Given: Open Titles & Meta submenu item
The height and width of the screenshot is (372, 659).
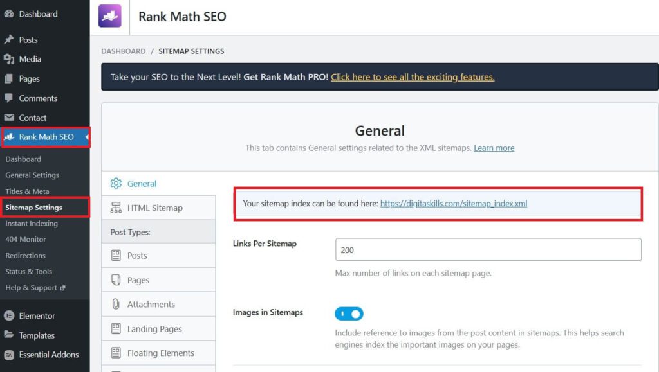Looking at the screenshot, I should coord(27,191).
